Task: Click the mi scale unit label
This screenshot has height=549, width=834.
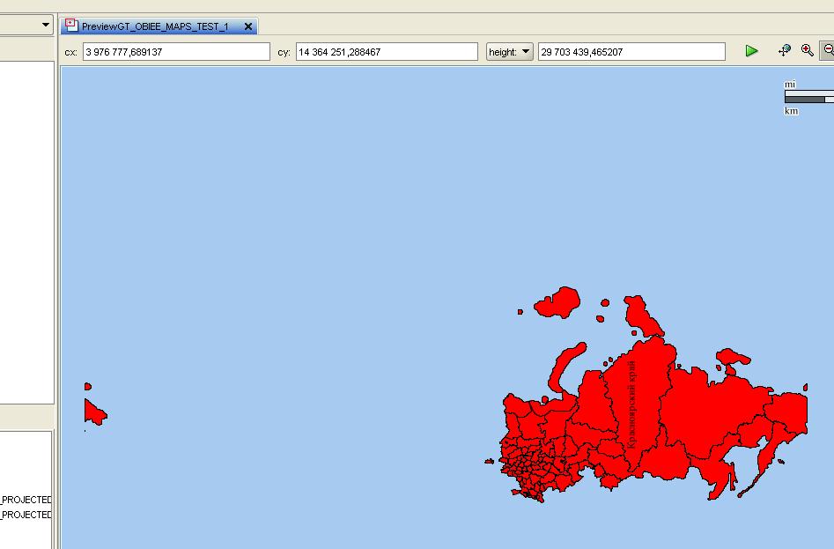Action: click(790, 83)
